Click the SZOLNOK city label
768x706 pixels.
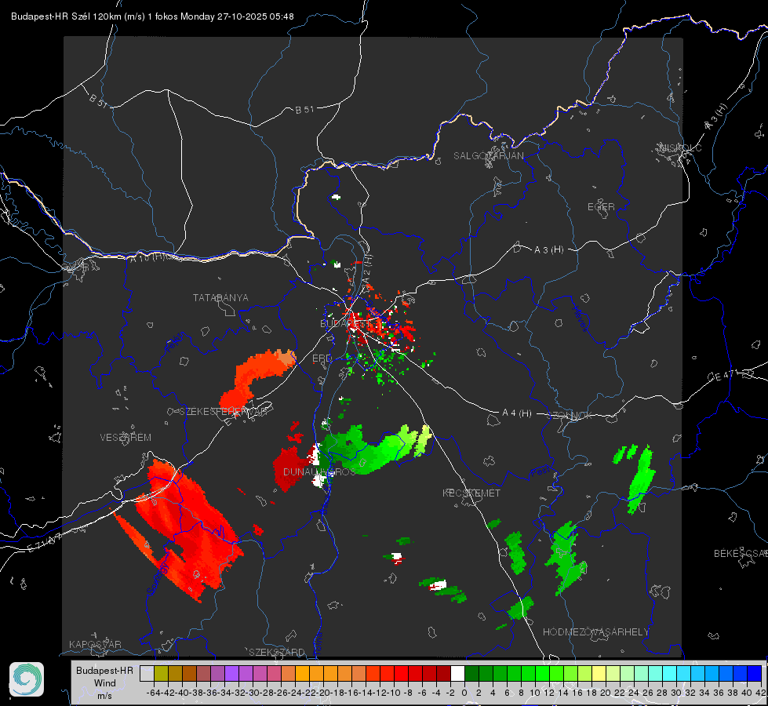[x=570, y=416]
